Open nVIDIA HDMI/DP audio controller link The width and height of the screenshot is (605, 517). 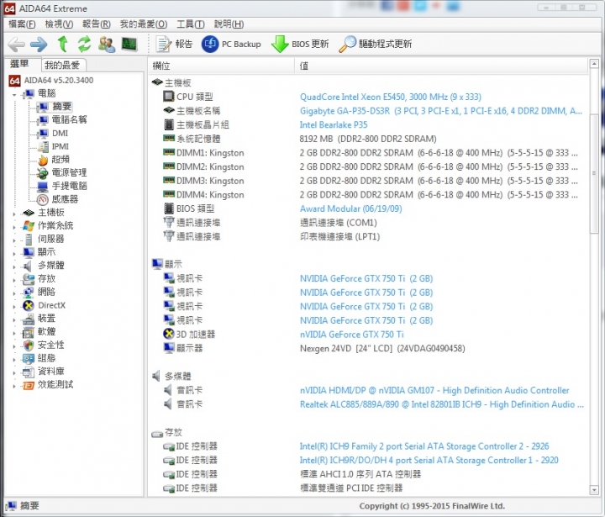point(434,390)
